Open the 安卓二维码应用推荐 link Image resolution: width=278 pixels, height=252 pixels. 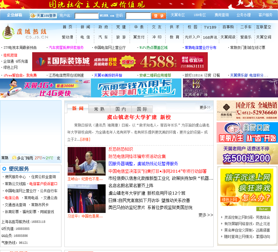155,76
